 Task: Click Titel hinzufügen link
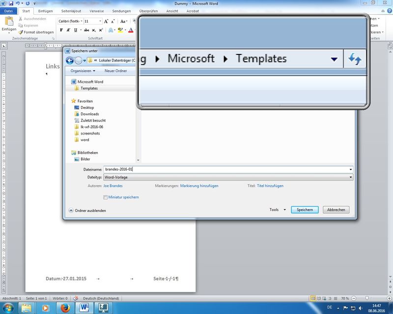270,186
